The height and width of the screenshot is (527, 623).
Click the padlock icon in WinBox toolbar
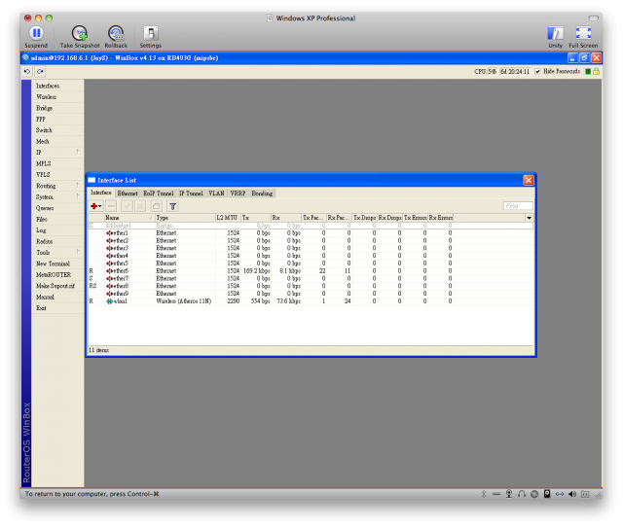pos(596,71)
